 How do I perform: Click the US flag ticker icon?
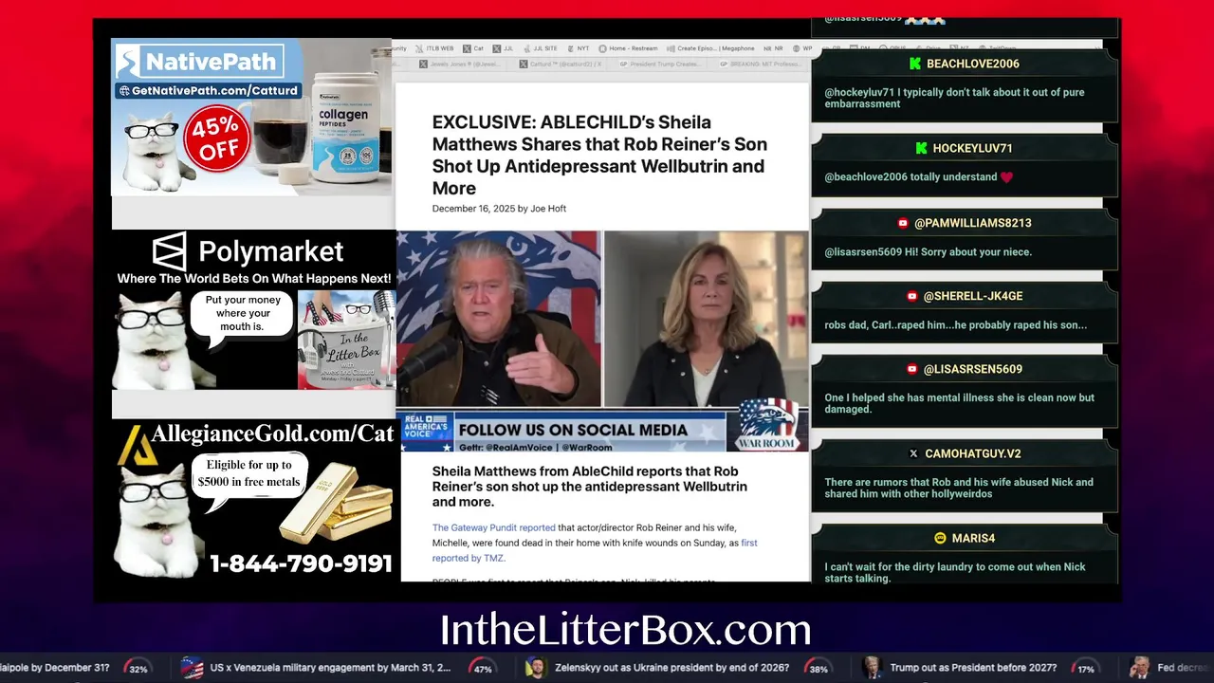pyautogui.click(x=192, y=668)
